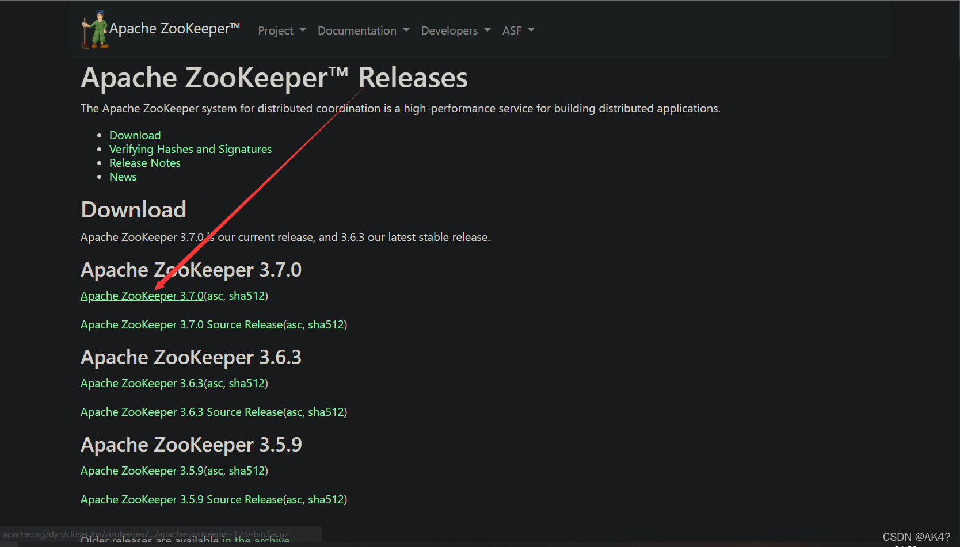The image size is (960, 547).
Task: Download the Apache ZooKeeper 3.6.3 binary release
Action: coord(142,383)
